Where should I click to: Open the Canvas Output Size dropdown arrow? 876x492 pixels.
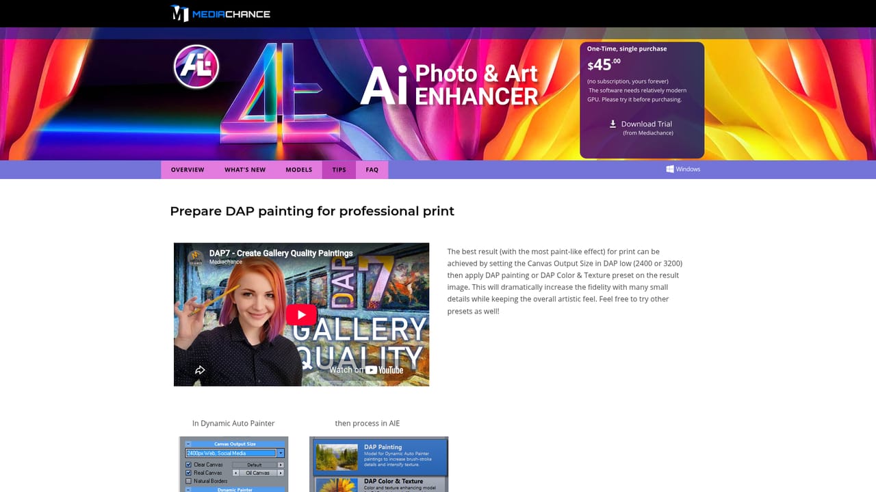click(281, 453)
